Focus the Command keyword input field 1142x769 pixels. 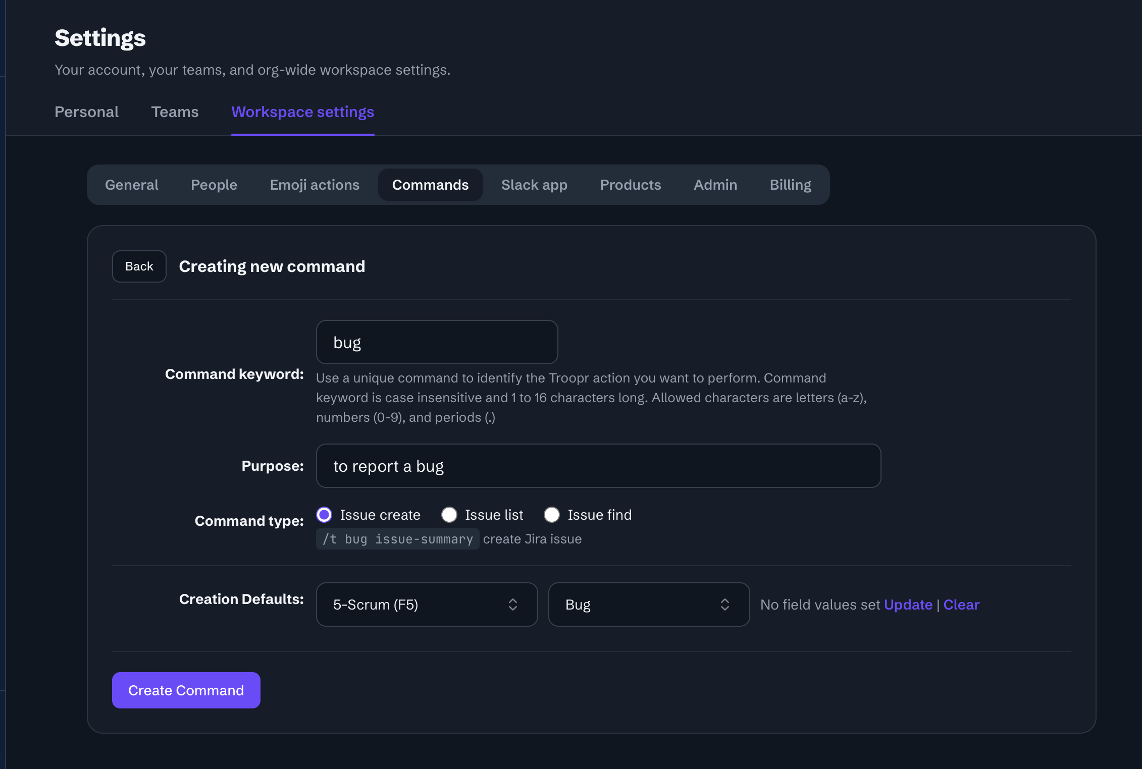pyautogui.click(x=437, y=342)
